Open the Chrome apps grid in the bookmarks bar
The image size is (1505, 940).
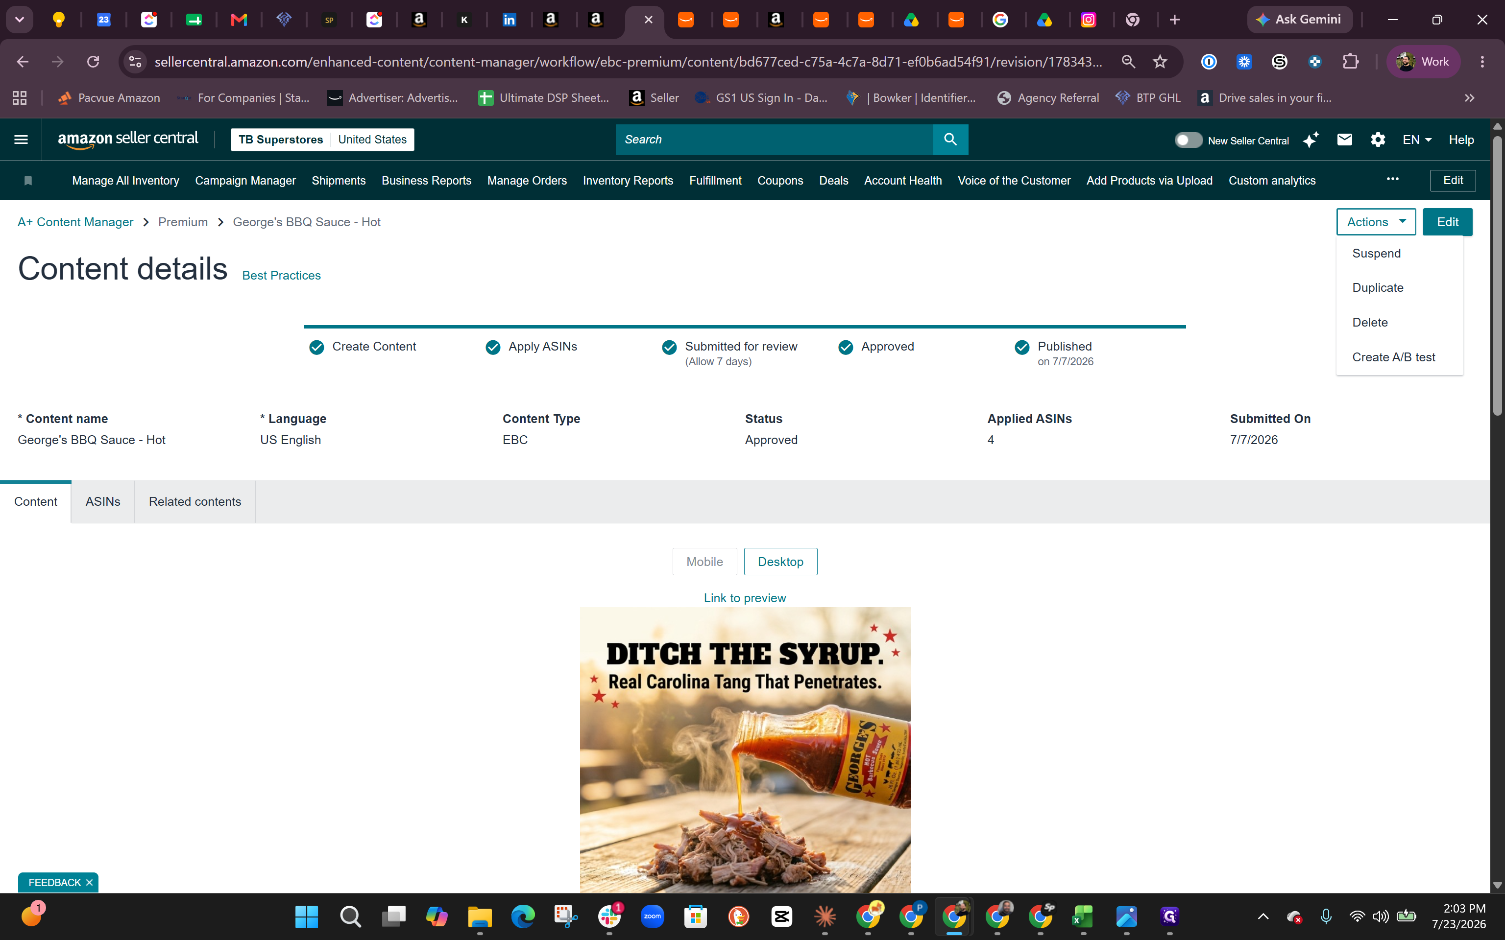pyautogui.click(x=20, y=97)
